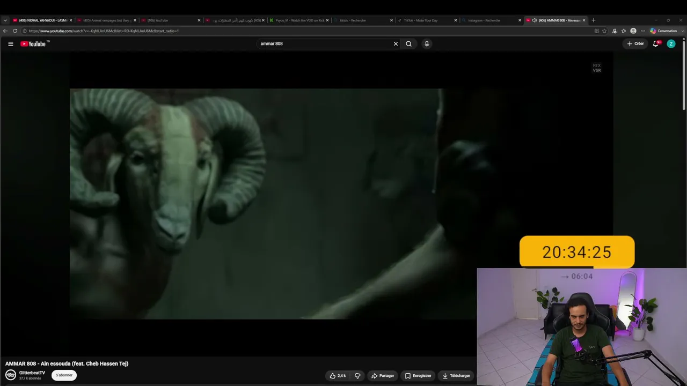Mute the AMMAR 808 tab speaker icon
The height and width of the screenshot is (386, 687).
pyautogui.click(x=535, y=20)
